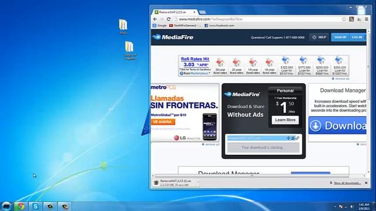
Task: Open a new tab
Action: pyautogui.click(x=202, y=12)
